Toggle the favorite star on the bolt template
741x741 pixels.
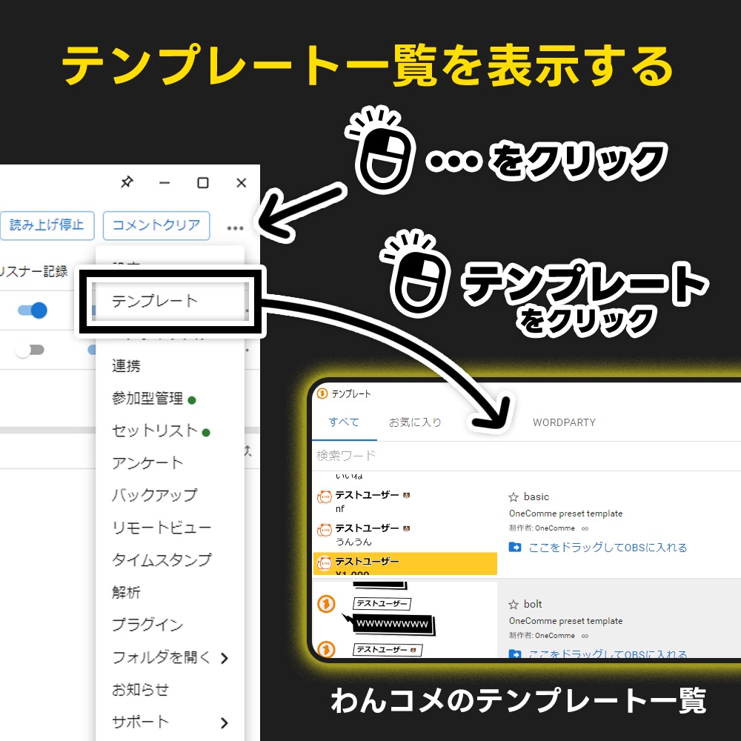512,604
